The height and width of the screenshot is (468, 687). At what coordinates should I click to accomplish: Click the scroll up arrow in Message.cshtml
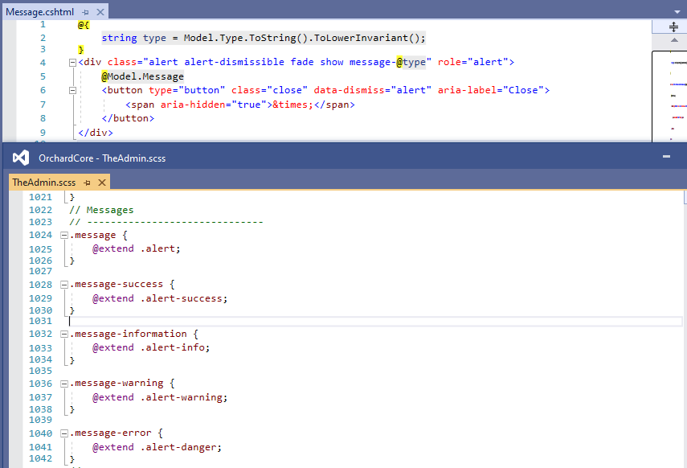click(674, 40)
